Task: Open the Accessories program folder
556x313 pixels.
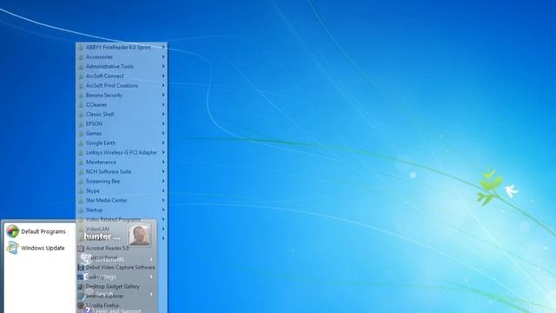Action: (122, 57)
